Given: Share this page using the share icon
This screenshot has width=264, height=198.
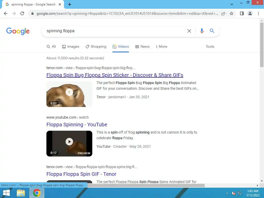Looking at the screenshot, I should click(x=223, y=13).
